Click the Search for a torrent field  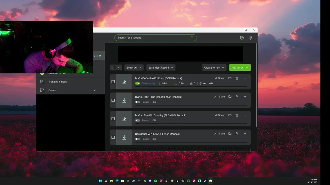click(x=156, y=38)
